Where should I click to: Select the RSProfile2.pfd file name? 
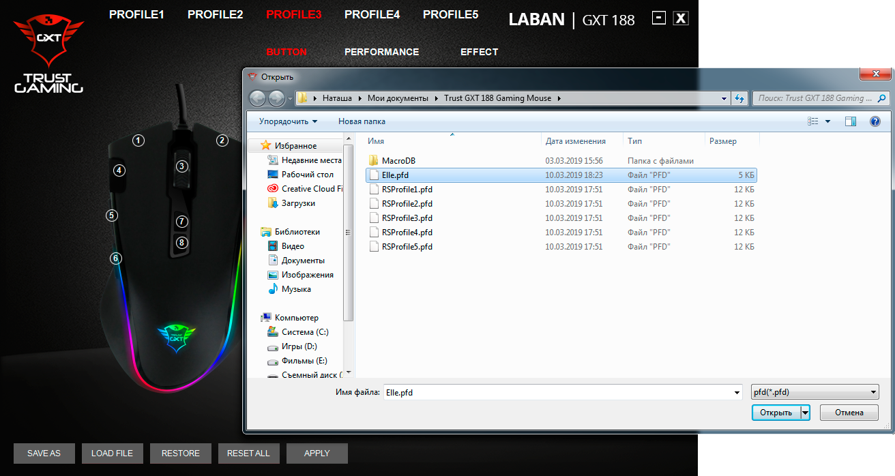click(407, 203)
